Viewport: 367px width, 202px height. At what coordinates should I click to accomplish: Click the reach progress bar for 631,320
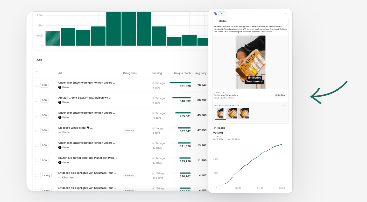coord(180,83)
